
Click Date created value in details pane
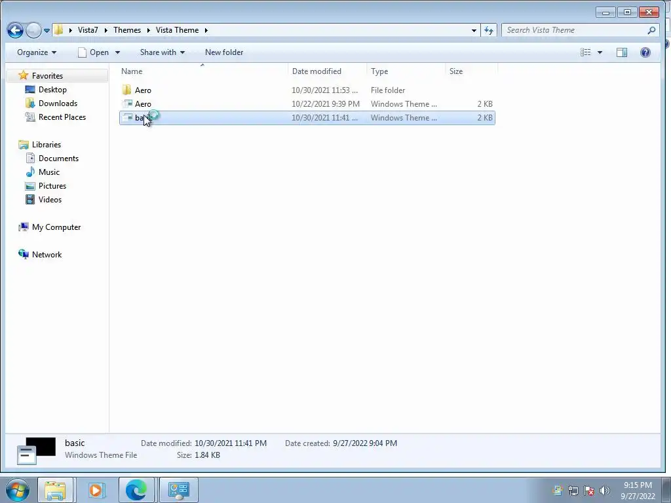(364, 443)
